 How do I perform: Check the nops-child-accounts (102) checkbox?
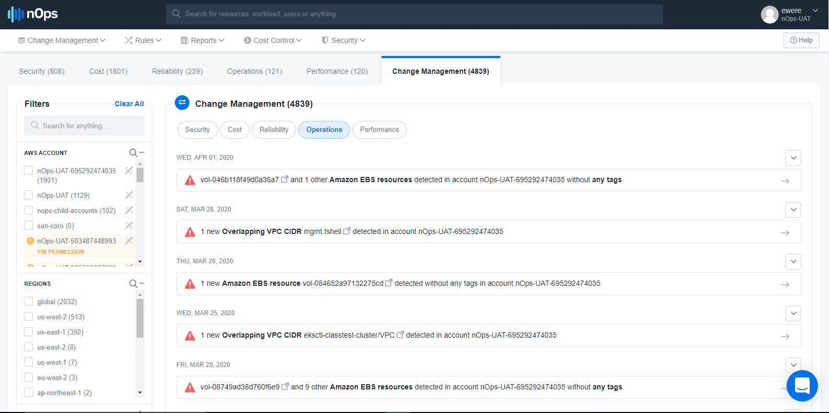pyautogui.click(x=29, y=210)
